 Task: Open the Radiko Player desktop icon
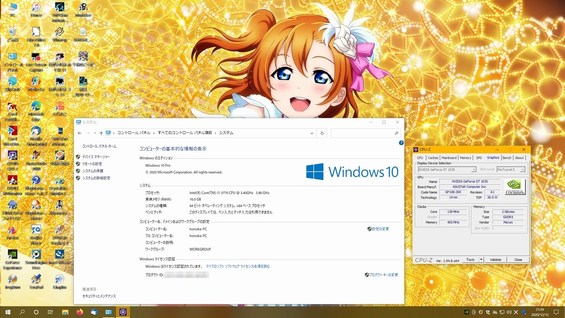[36, 234]
